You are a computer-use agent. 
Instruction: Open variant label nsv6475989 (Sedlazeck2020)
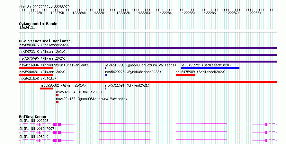point(201,72)
